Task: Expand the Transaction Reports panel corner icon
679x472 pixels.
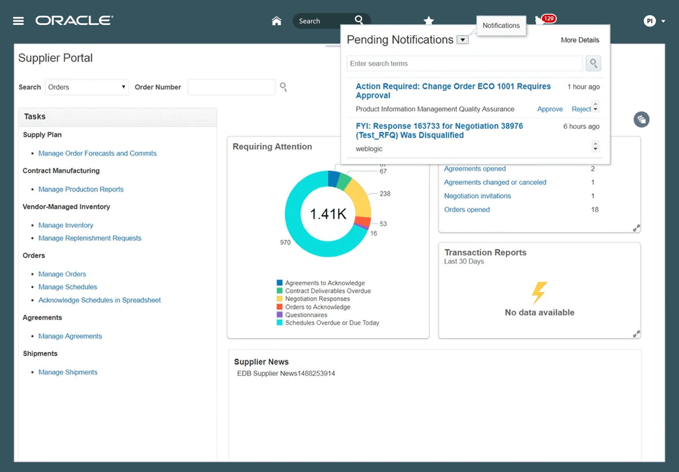Action: (636, 334)
